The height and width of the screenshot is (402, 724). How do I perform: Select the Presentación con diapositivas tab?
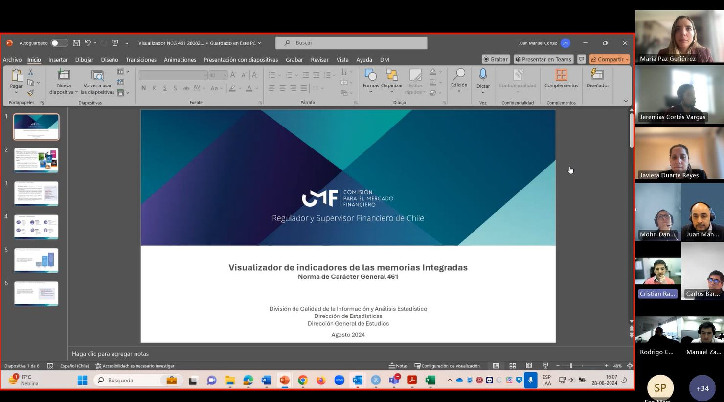(241, 60)
